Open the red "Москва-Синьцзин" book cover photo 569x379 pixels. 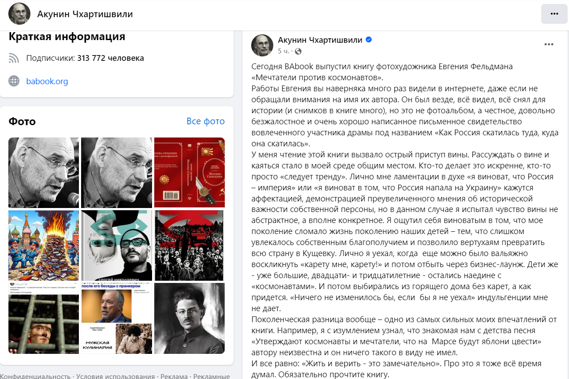190,173
